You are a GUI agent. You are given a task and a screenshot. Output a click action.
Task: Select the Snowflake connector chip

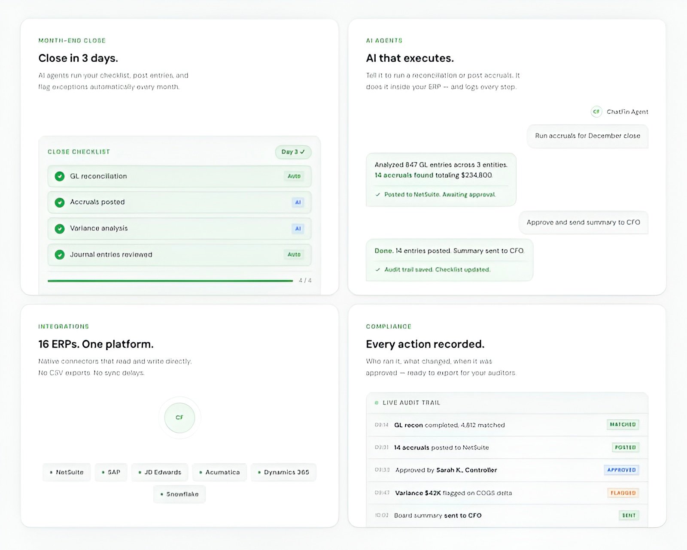coord(179,494)
